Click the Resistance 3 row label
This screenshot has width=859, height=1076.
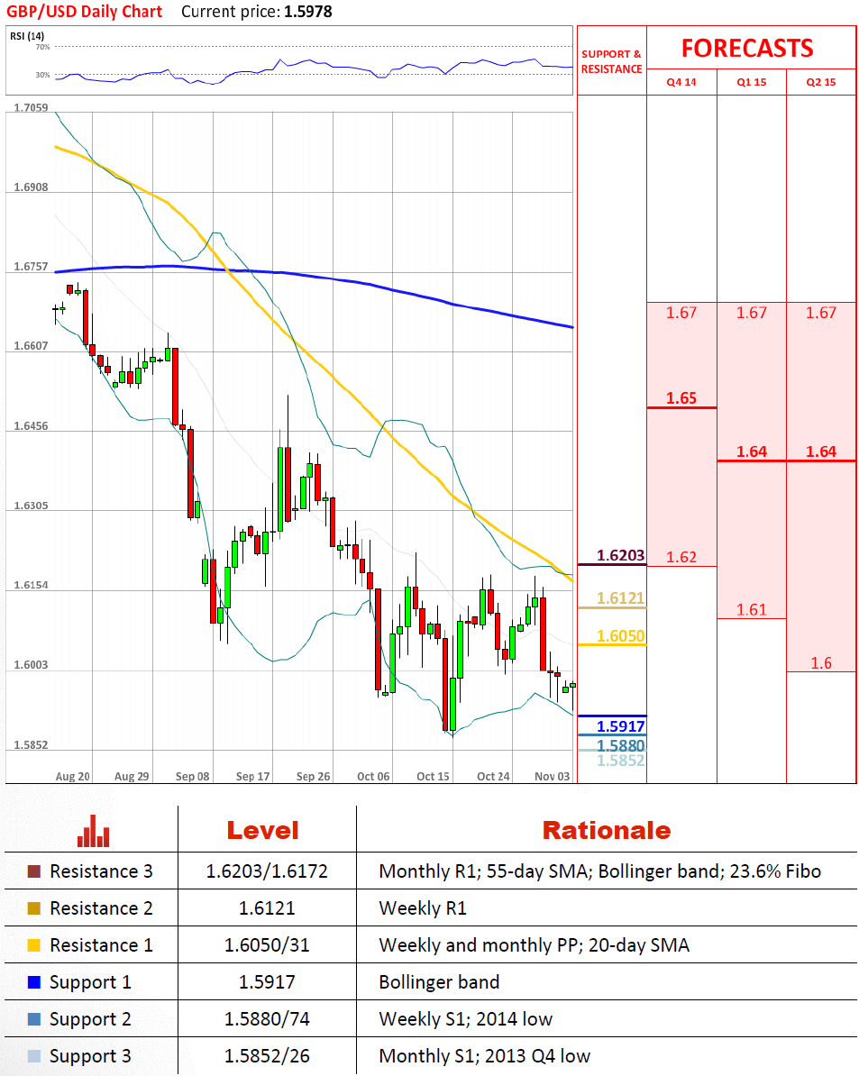[x=101, y=871]
